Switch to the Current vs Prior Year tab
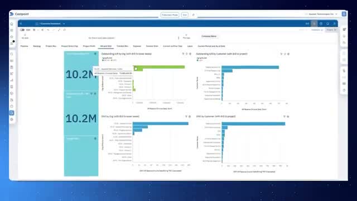 point(172,46)
